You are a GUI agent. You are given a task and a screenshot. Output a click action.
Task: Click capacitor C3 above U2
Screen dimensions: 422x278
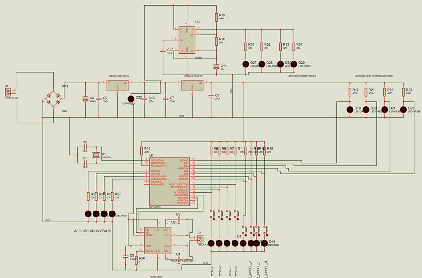click(x=178, y=219)
